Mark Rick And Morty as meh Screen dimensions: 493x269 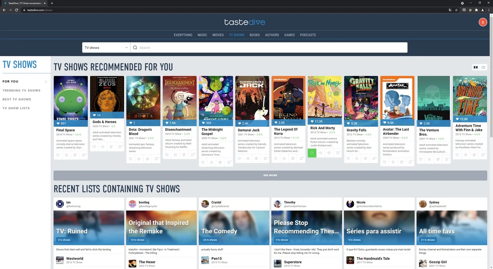coord(320,153)
